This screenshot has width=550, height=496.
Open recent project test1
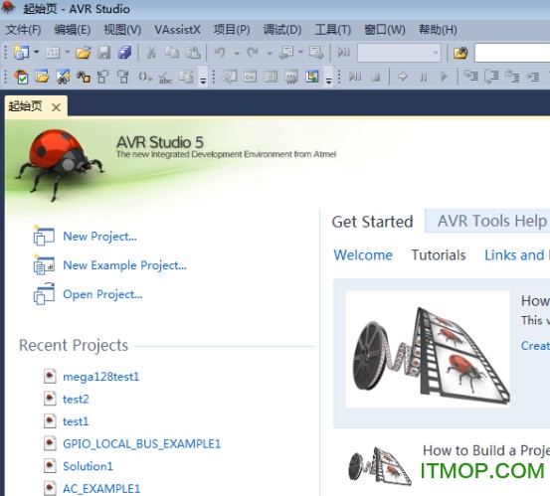(76, 421)
